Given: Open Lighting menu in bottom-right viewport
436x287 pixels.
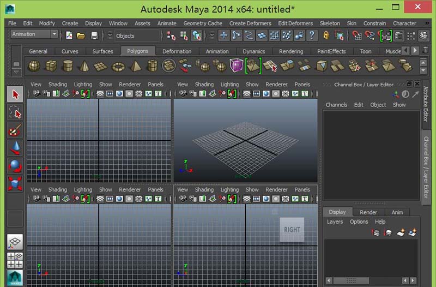Looking at the screenshot, I should [229, 189].
